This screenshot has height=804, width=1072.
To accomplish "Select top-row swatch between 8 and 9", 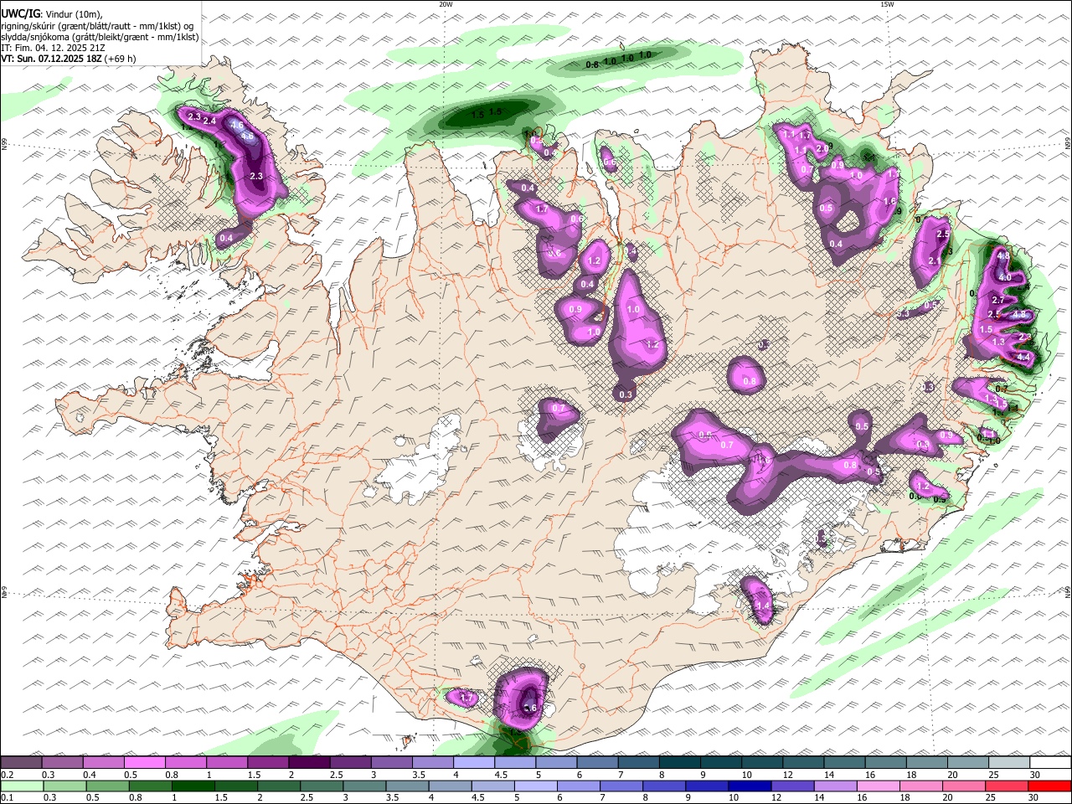I will click(680, 763).
